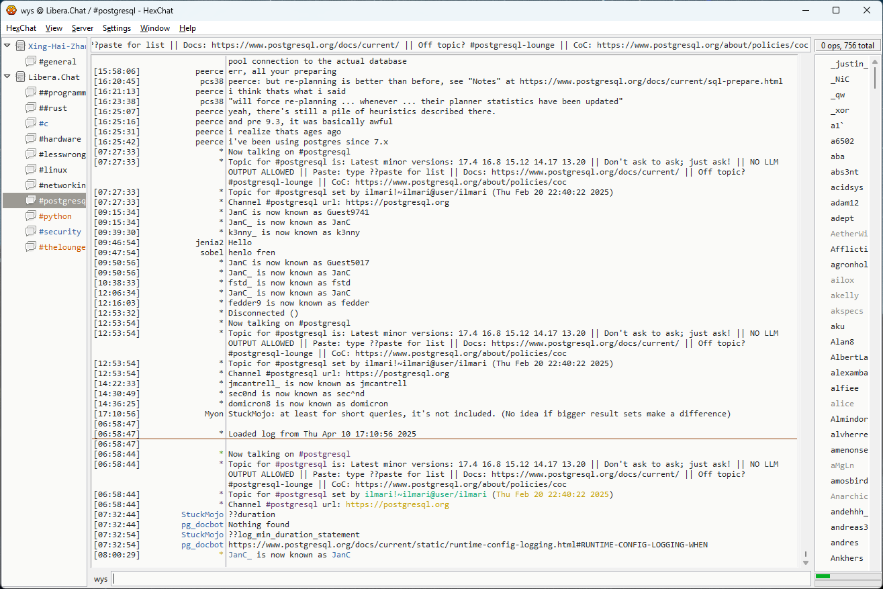The image size is (883, 589).
Task: Open the Settings menu
Action: click(116, 28)
